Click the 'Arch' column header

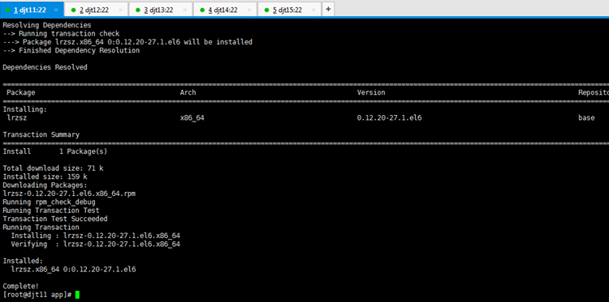click(188, 92)
